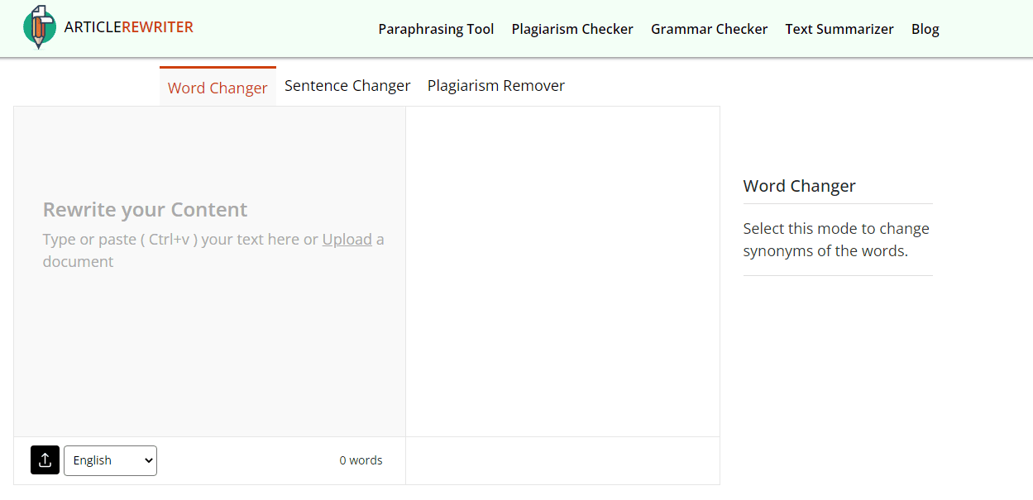Click the black upload file icon

click(45, 460)
